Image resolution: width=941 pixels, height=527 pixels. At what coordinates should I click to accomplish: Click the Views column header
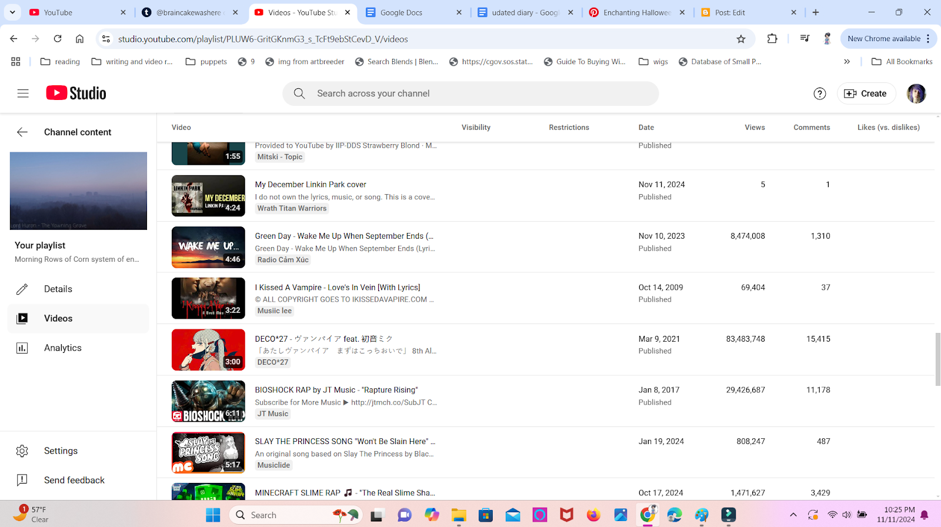[x=755, y=128]
